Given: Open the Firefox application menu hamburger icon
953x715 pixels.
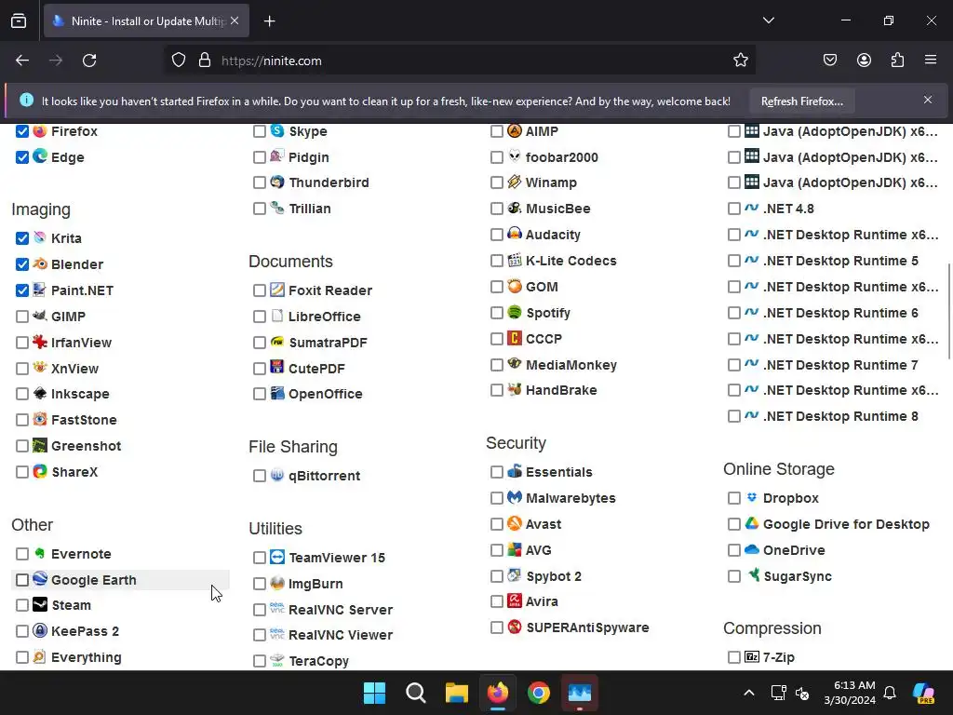Looking at the screenshot, I should (x=931, y=60).
